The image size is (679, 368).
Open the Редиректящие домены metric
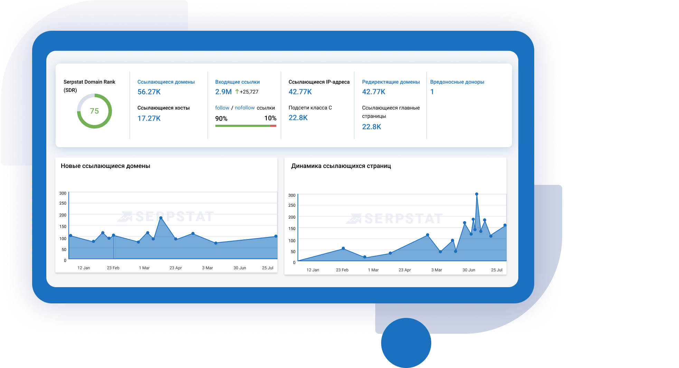[391, 82]
